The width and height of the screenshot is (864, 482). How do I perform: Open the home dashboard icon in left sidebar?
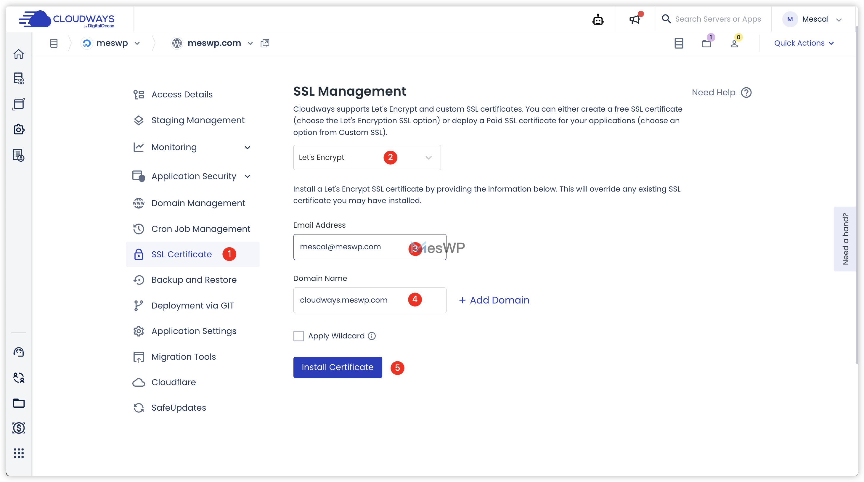coord(19,54)
